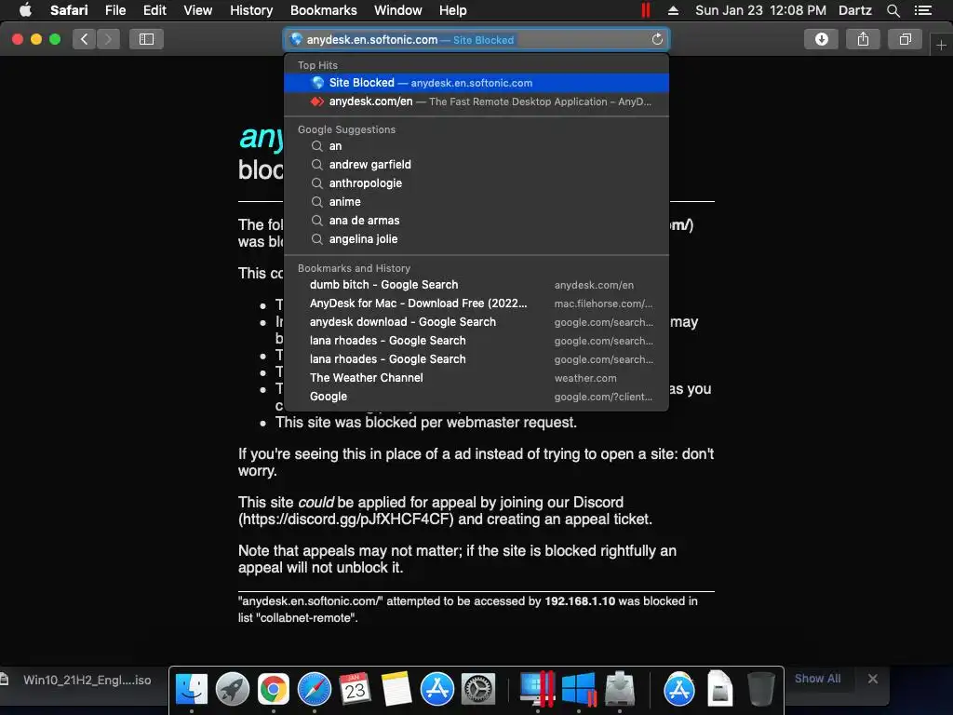Open System Preferences gear in the Dock
The height and width of the screenshot is (715, 953).
478,690
